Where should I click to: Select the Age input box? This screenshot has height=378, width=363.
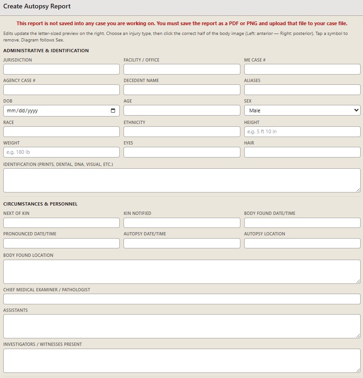[x=182, y=110]
